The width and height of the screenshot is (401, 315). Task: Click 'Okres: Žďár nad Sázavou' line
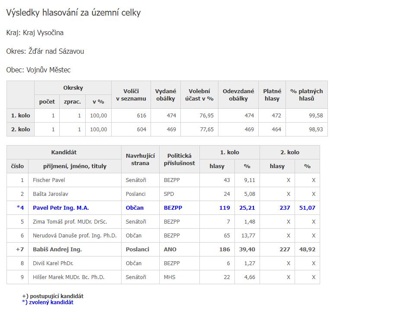coord(45,51)
